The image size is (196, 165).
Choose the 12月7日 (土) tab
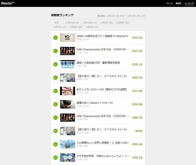[x=60, y=27]
